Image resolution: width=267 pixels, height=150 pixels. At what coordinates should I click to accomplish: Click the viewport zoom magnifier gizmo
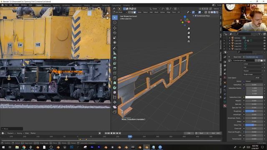click(189, 29)
